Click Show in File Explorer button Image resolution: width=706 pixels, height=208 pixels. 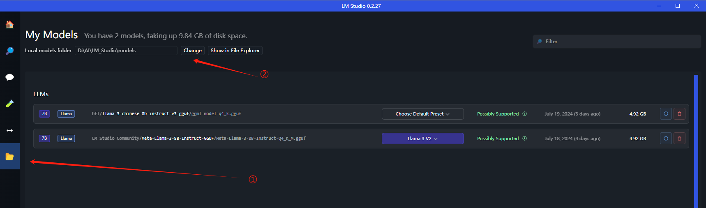(x=235, y=51)
